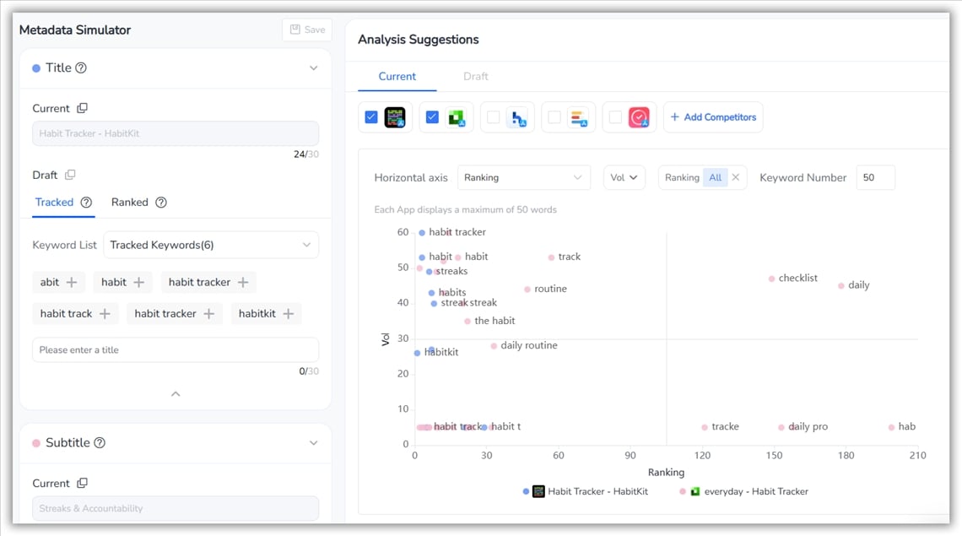Open the Tracked Keywords keyword list dropdown

[210, 244]
